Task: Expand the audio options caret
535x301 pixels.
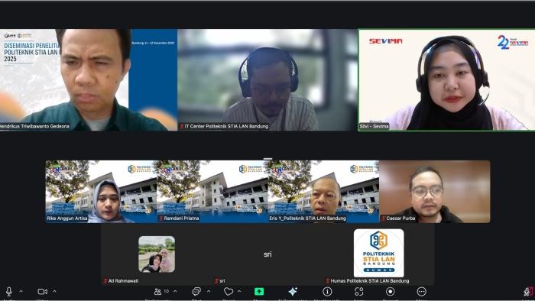Action: coord(21,292)
